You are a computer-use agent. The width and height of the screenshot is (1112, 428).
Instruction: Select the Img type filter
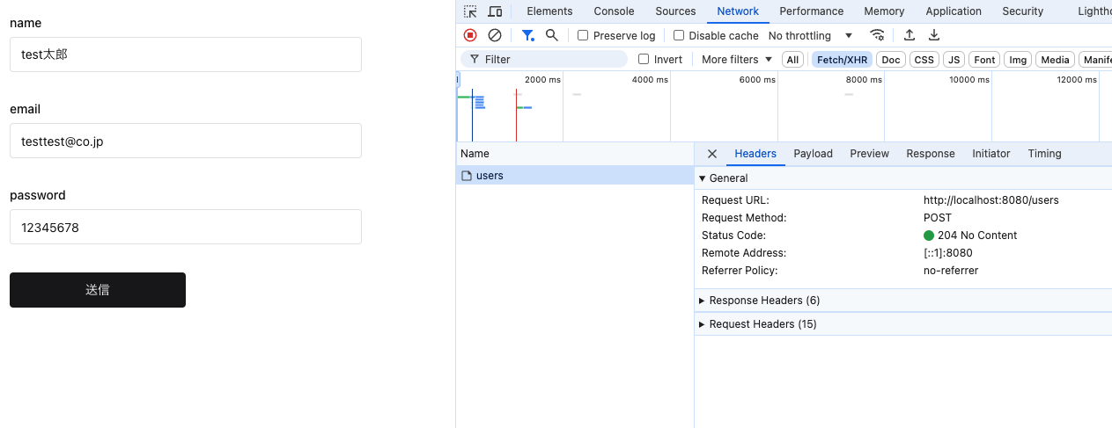click(x=1018, y=60)
